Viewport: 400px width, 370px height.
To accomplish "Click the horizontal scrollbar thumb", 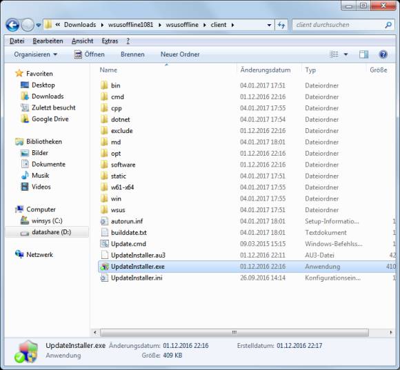I will (x=234, y=333).
